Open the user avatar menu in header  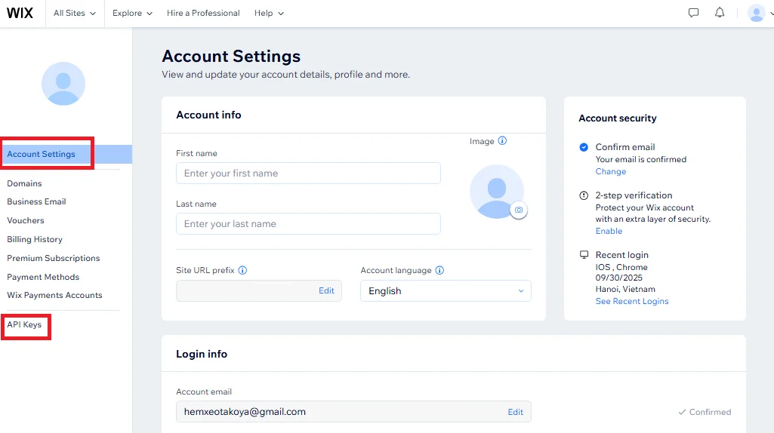pyautogui.click(x=756, y=13)
